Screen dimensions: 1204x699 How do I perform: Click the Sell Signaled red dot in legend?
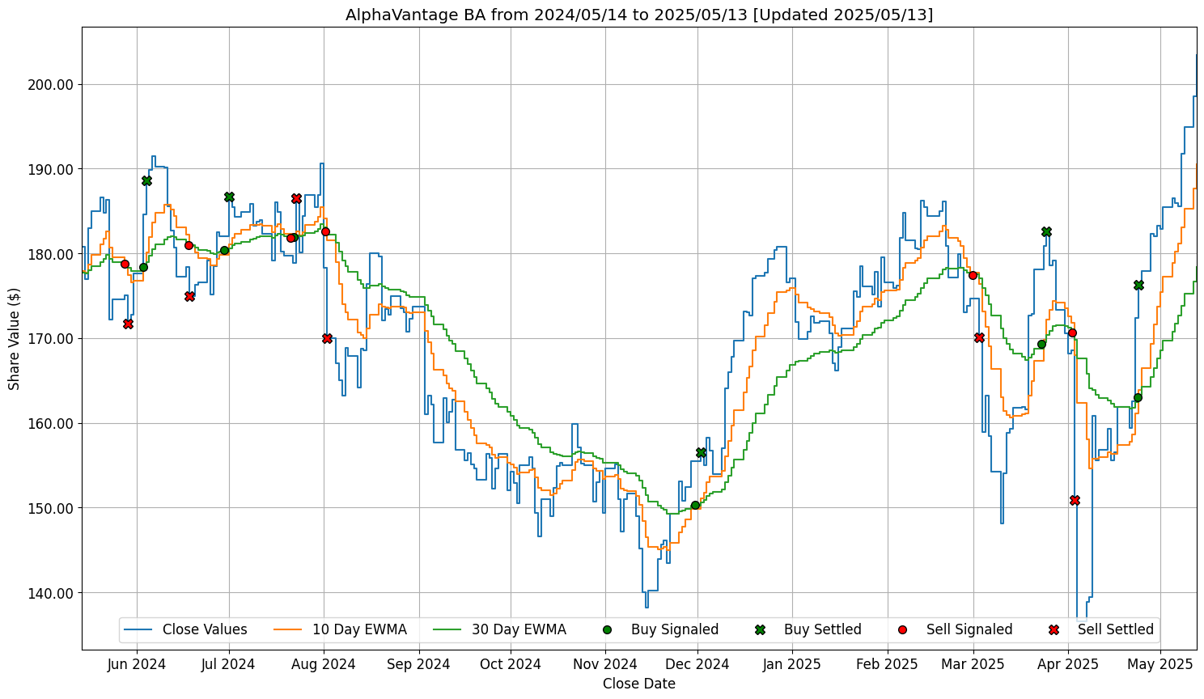[x=903, y=629]
